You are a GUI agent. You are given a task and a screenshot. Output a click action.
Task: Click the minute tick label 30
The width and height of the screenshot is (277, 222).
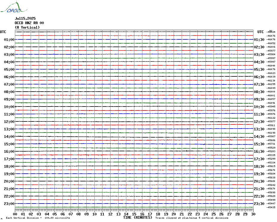[253, 214]
